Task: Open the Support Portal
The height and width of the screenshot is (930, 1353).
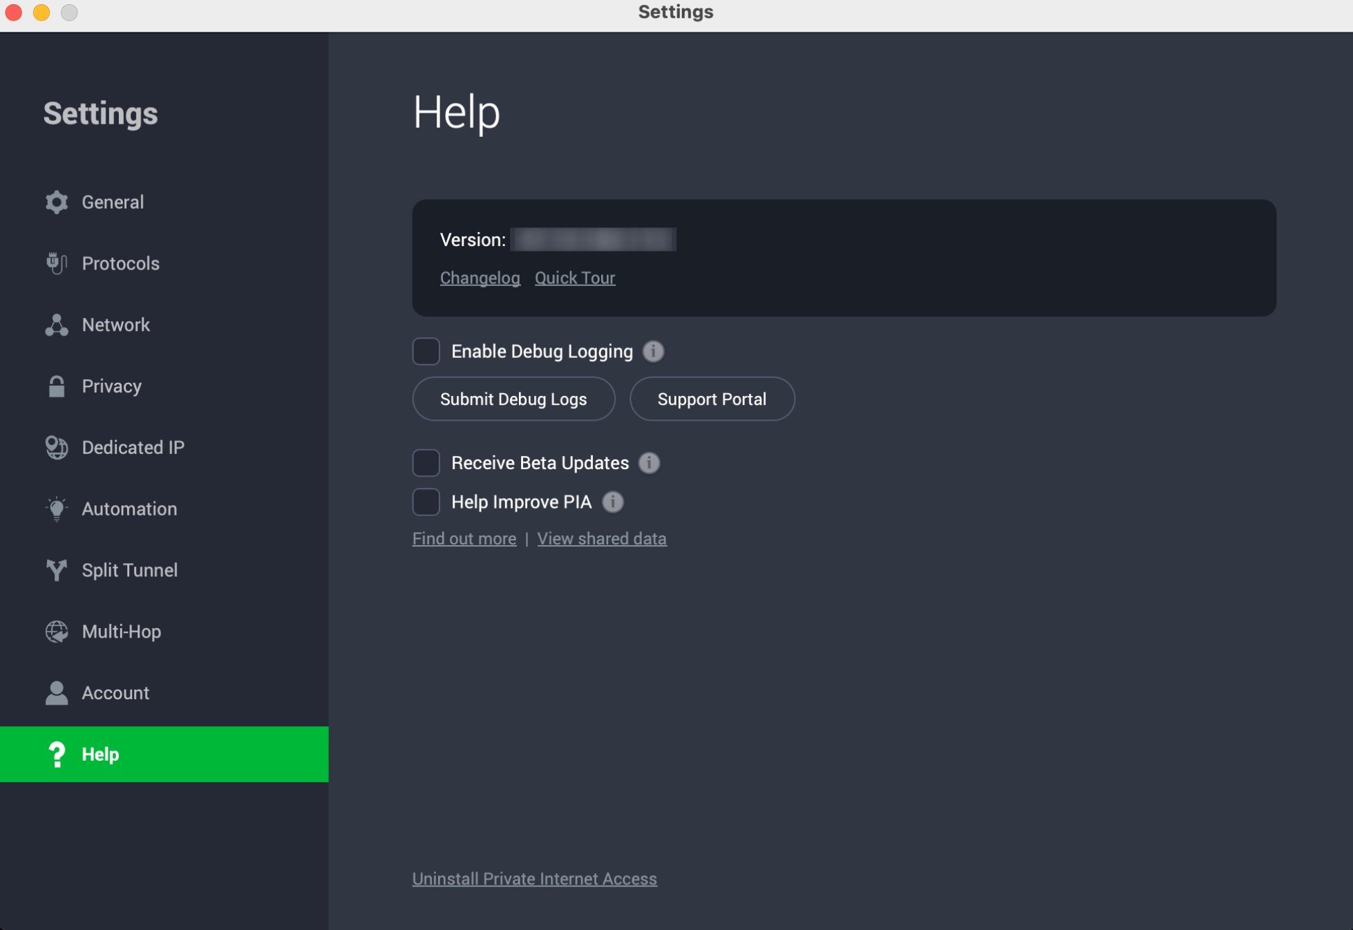Action: [x=712, y=399]
